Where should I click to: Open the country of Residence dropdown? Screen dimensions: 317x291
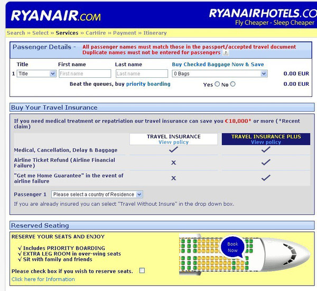pyautogui.click(x=97, y=195)
